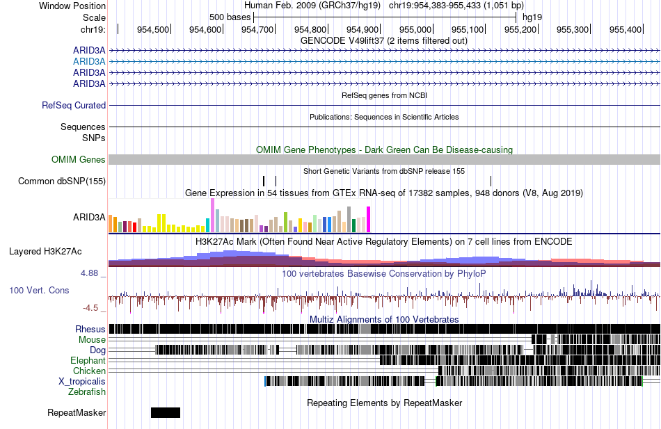This screenshot has height=429, width=661.
Task: Click the thick dbSNP variant tick mark
Action: tap(264, 181)
